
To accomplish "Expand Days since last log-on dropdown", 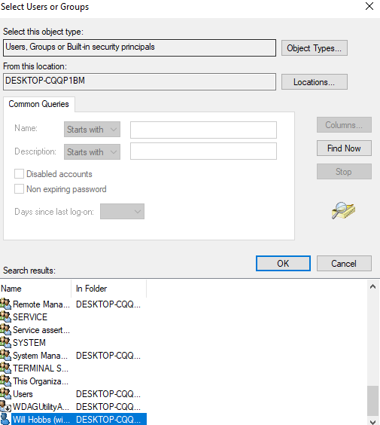I will [x=122, y=212].
